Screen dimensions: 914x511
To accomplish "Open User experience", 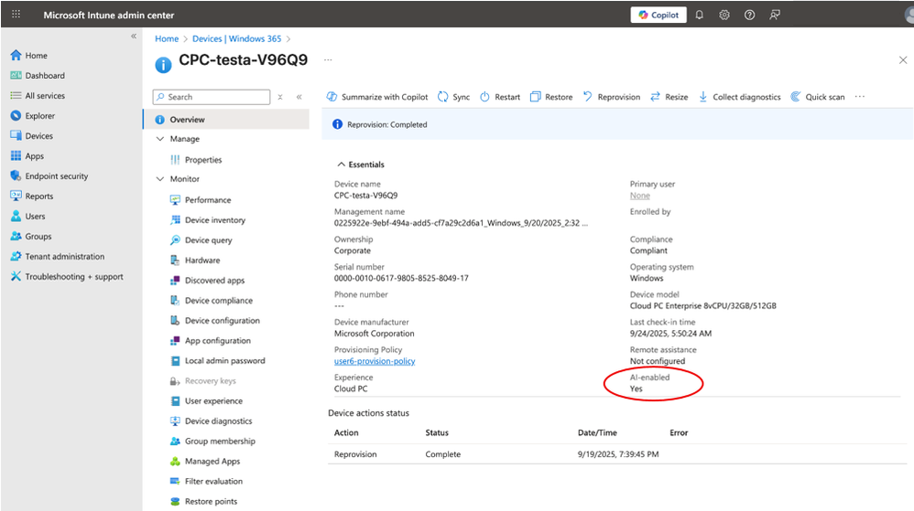I will (x=206, y=401).
